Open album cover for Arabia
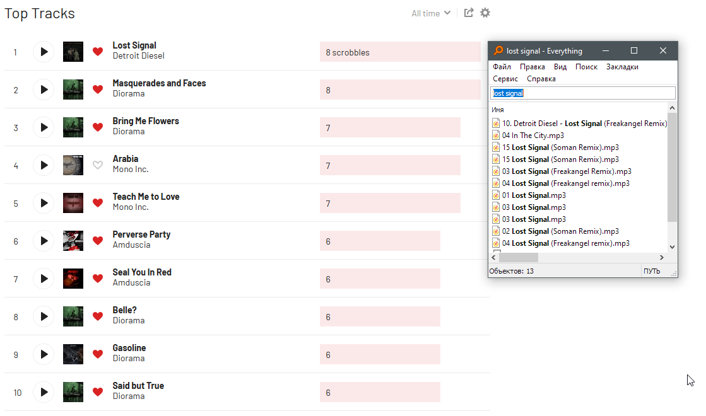 click(x=73, y=165)
